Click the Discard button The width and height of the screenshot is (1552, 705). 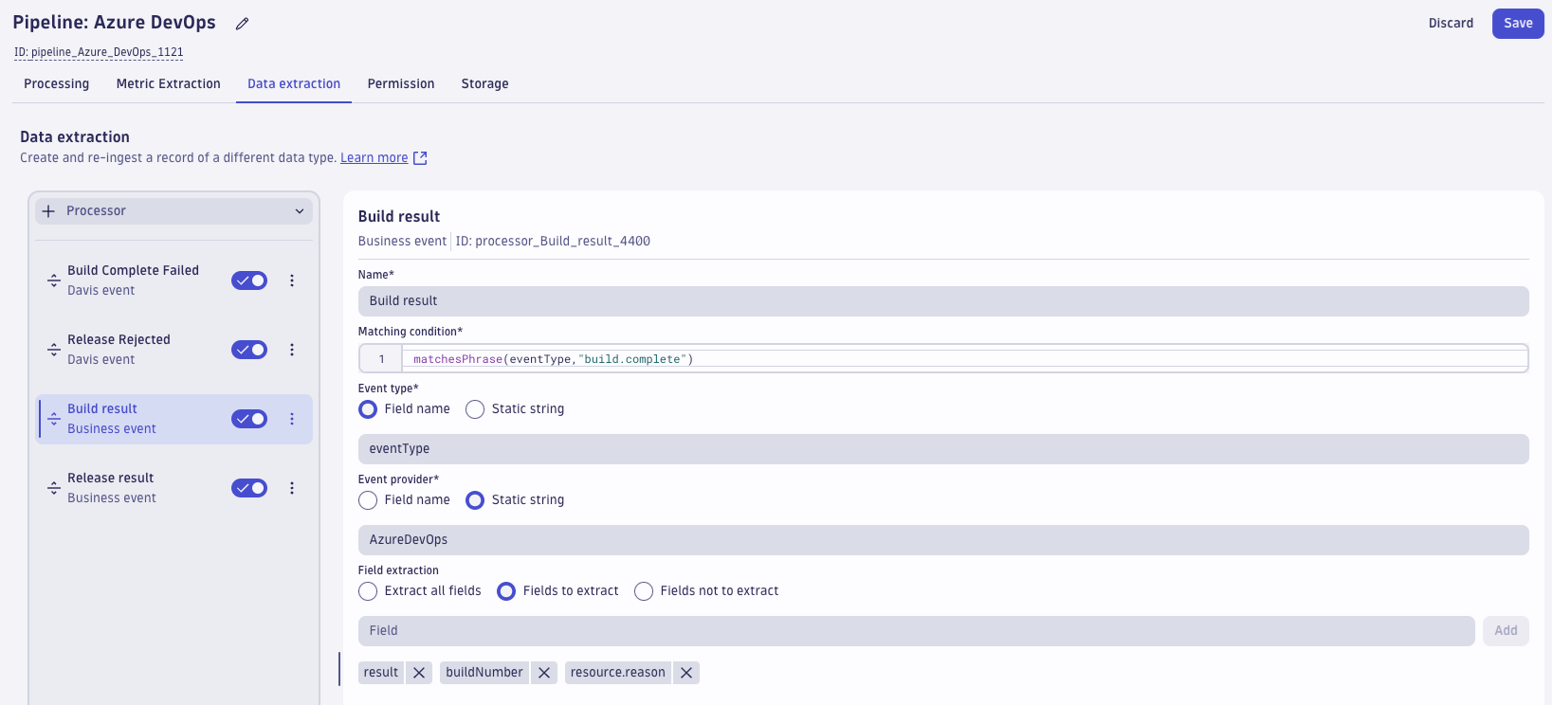point(1451,24)
